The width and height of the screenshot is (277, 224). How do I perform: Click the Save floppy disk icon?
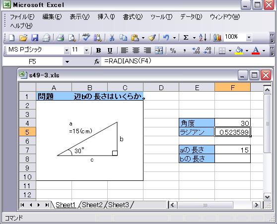35,38
